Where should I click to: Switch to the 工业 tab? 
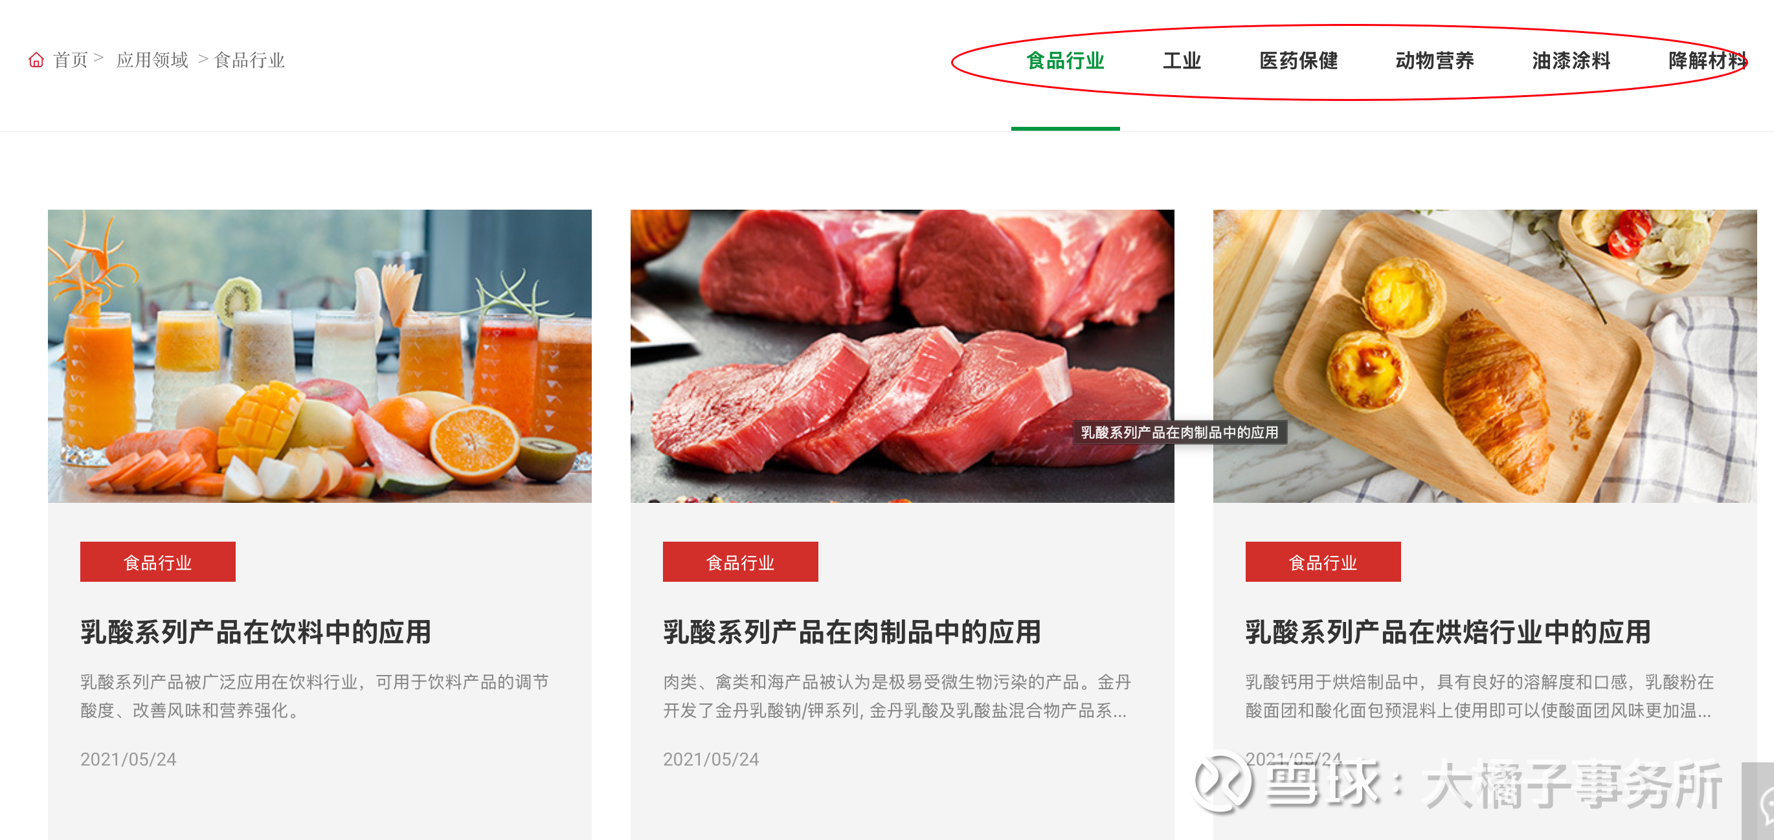point(1182,61)
